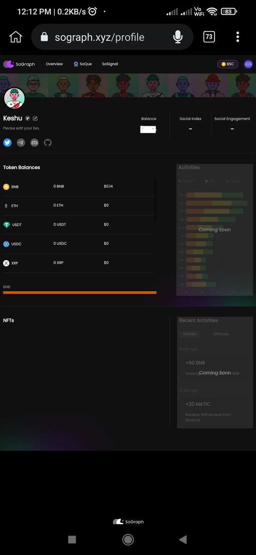Tap the sograph.xyz/profile address bar
The image size is (256, 555).
[x=112, y=37]
